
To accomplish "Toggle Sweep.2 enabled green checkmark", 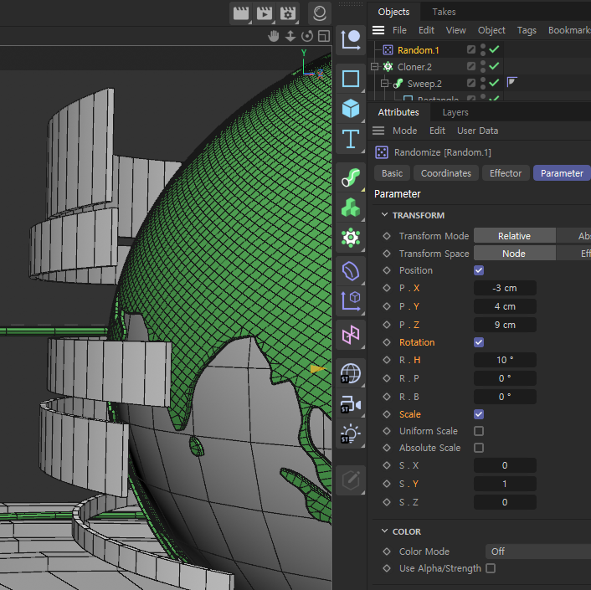I will (494, 83).
